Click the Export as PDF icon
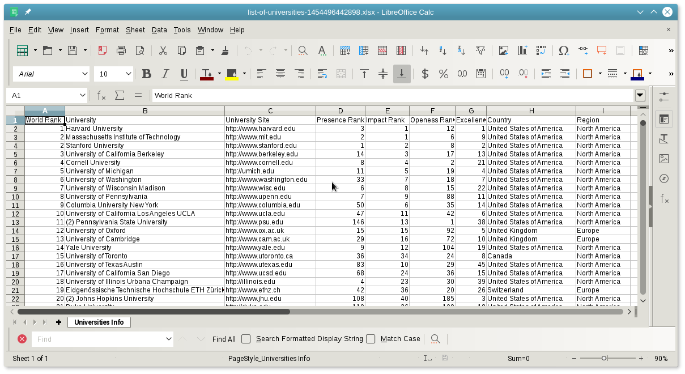The height and width of the screenshot is (374, 685). [103, 50]
